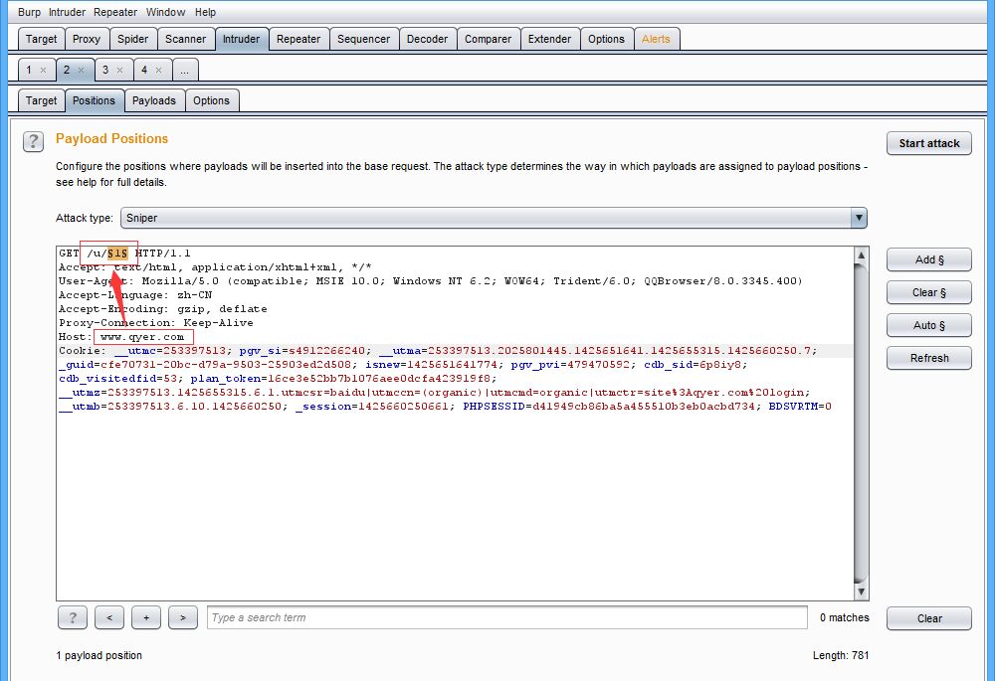Click the PHPSESSID cookie value
The height and width of the screenshot is (681, 995).
(x=644, y=407)
